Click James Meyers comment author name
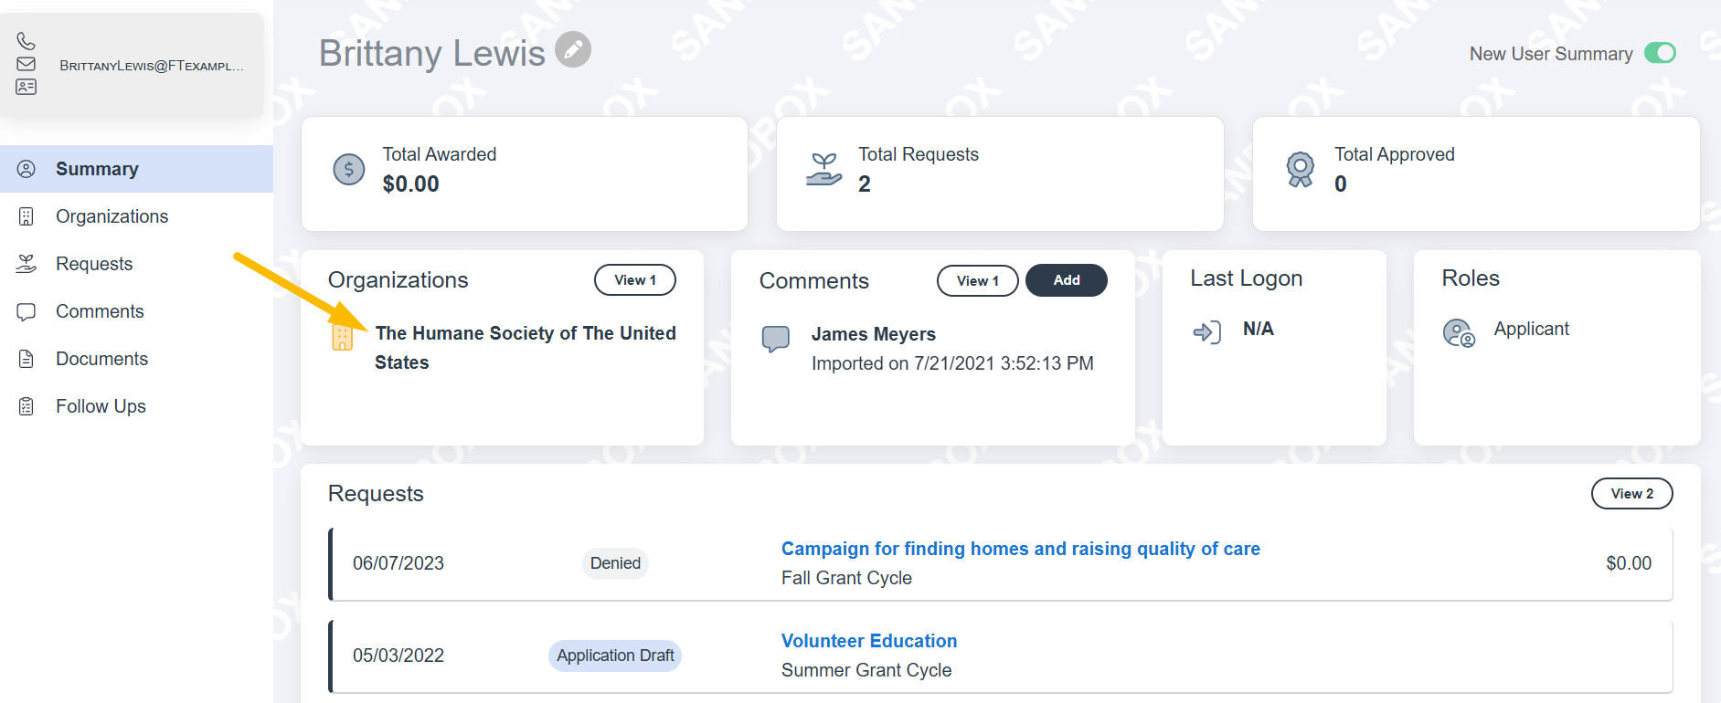This screenshot has width=1721, height=703. point(874,334)
